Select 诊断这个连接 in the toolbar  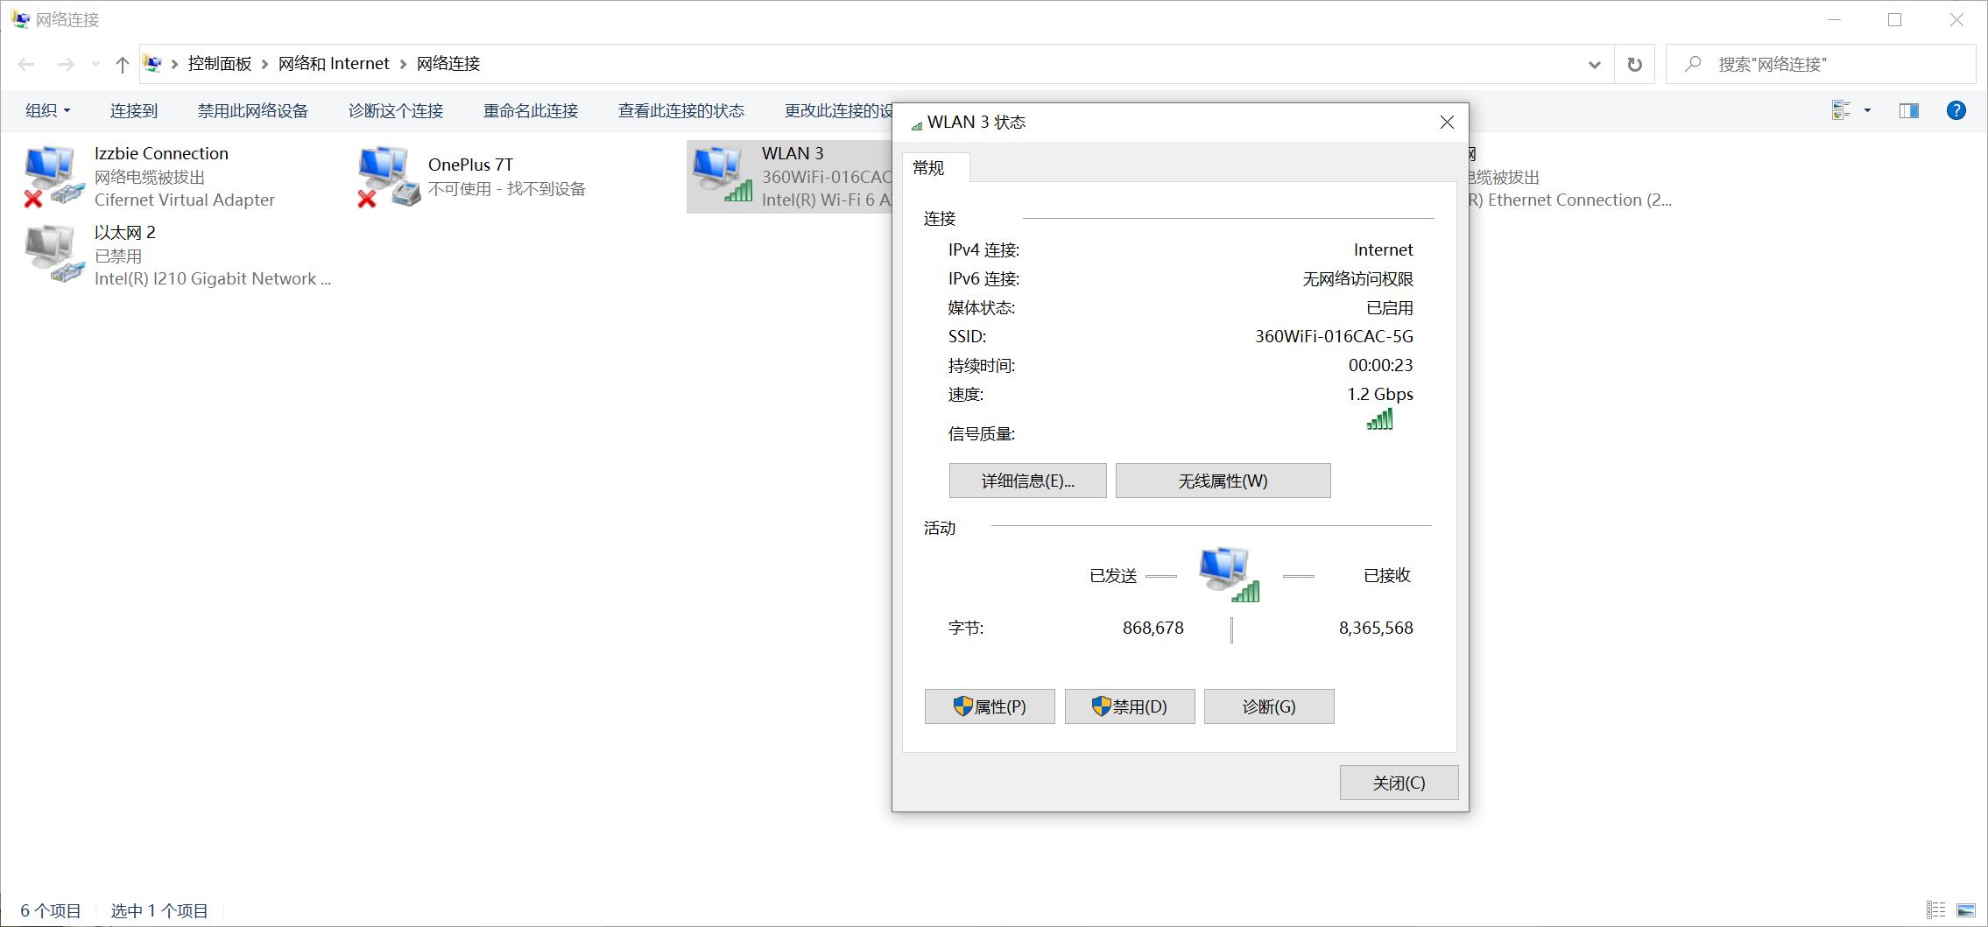coord(395,110)
